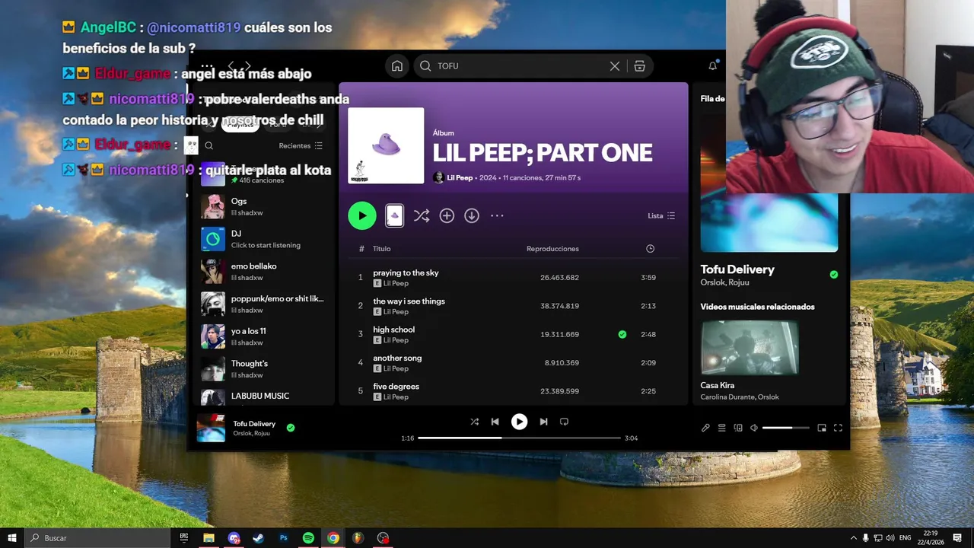Viewport: 974px width, 548px height.
Task: Open the Spotify three-dot app menu
Action: pyautogui.click(x=207, y=66)
